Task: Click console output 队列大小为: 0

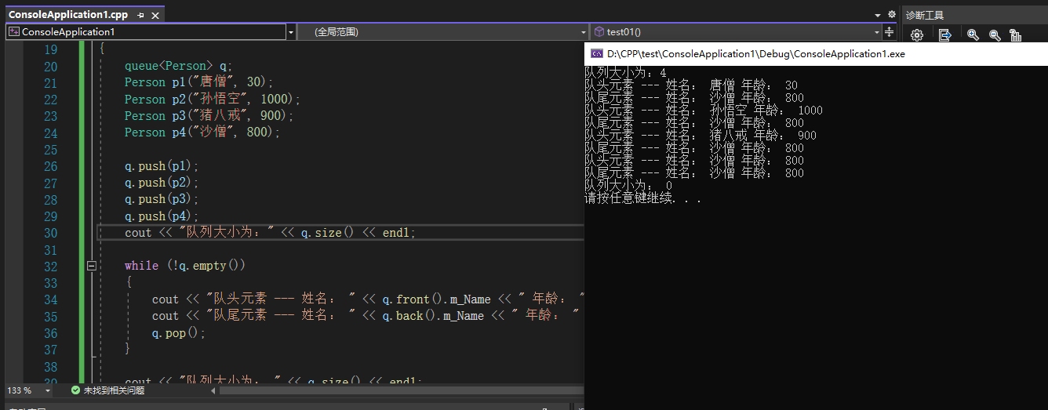Action: point(628,186)
